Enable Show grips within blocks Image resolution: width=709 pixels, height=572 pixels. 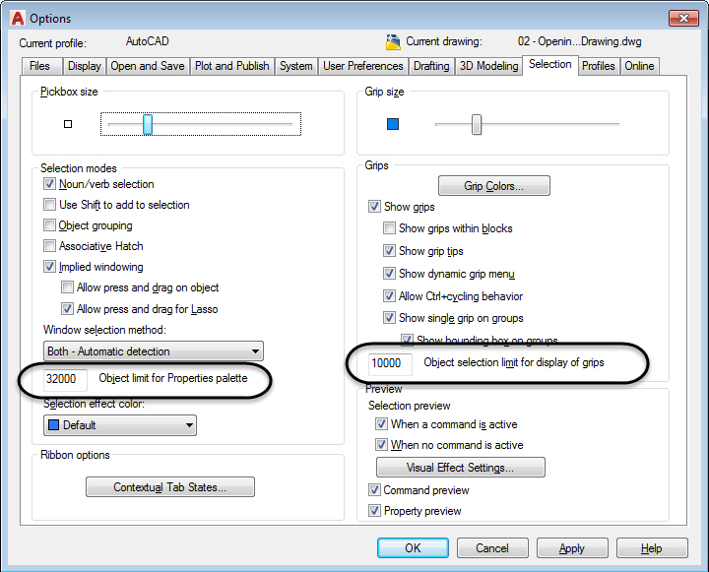[x=389, y=227]
